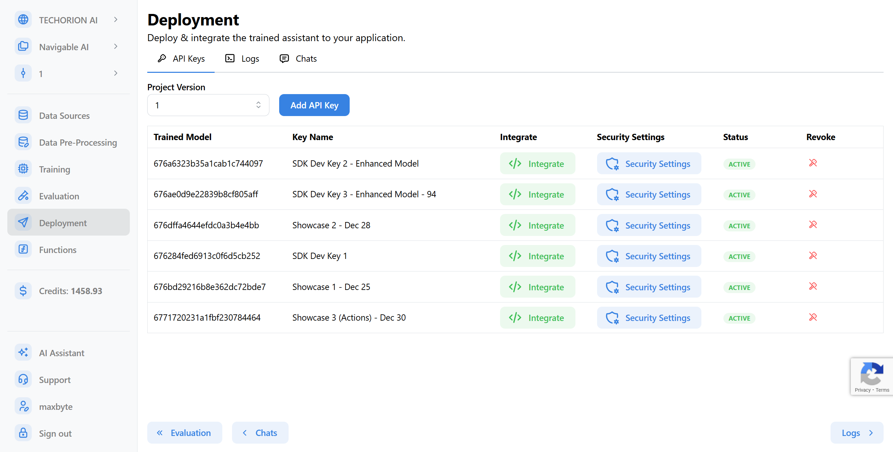The width and height of the screenshot is (893, 452).
Task: Click the Sign out link
Action: pyautogui.click(x=55, y=433)
